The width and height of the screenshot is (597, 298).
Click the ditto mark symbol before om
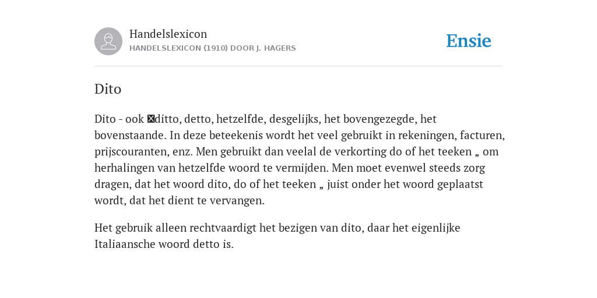tap(477, 154)
